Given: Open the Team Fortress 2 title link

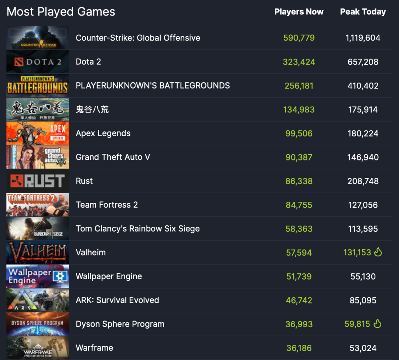Looking at the screenshot, I should click(x=107, y=205).
